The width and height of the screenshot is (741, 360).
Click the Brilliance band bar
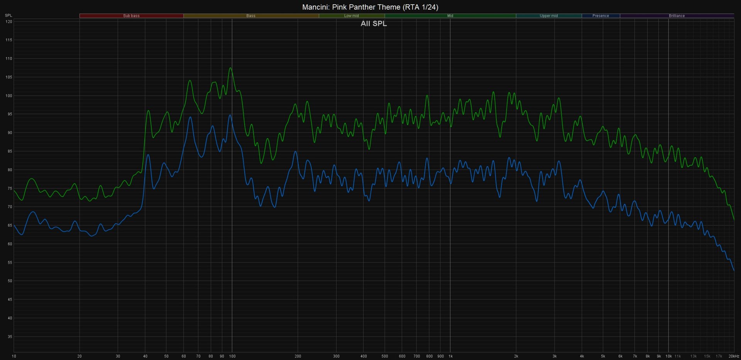677,16
